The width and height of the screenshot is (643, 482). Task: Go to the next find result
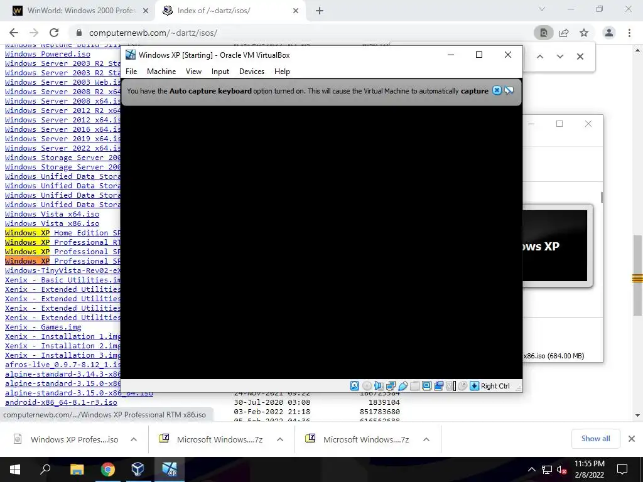click(559, 56)
